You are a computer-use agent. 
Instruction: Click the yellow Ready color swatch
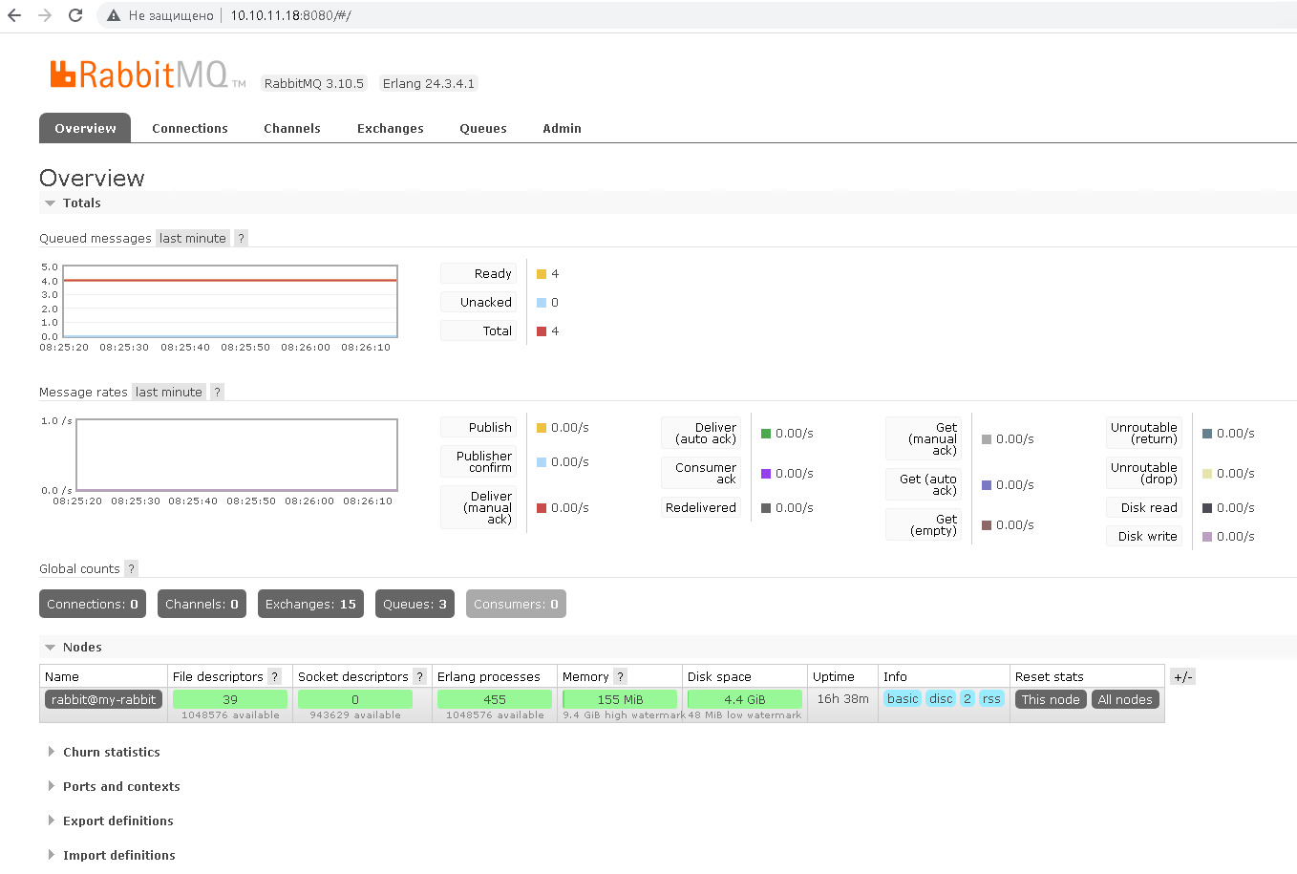542,274
